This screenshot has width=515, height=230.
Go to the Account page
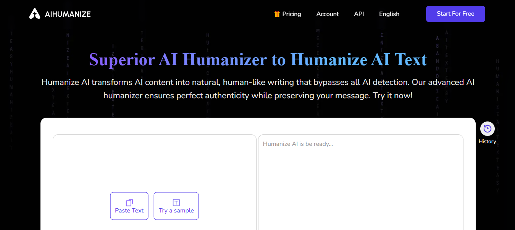coord(328,14)
